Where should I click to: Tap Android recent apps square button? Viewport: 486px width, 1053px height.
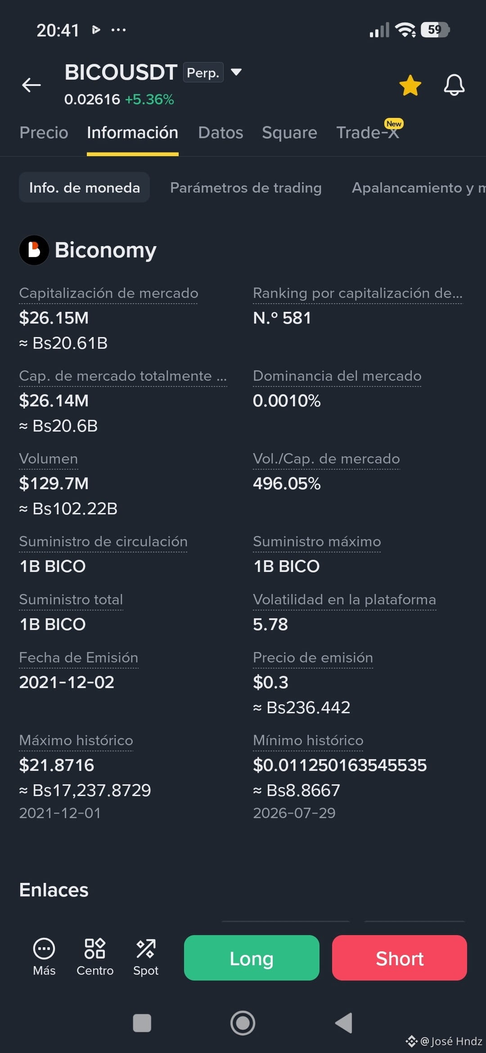pyautogui.click(x=142, y=1023)
